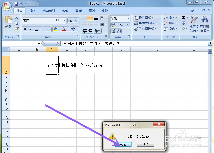Switch to 数据 ribbon tab
This screenshot has height=153, width=214.
(79, 11)
